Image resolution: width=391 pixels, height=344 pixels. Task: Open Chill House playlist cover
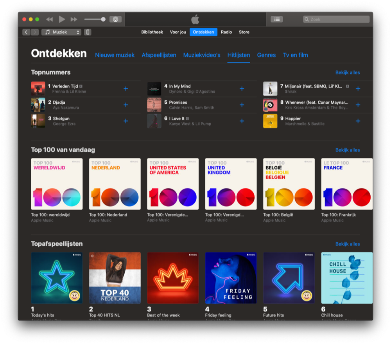(347, 278)
